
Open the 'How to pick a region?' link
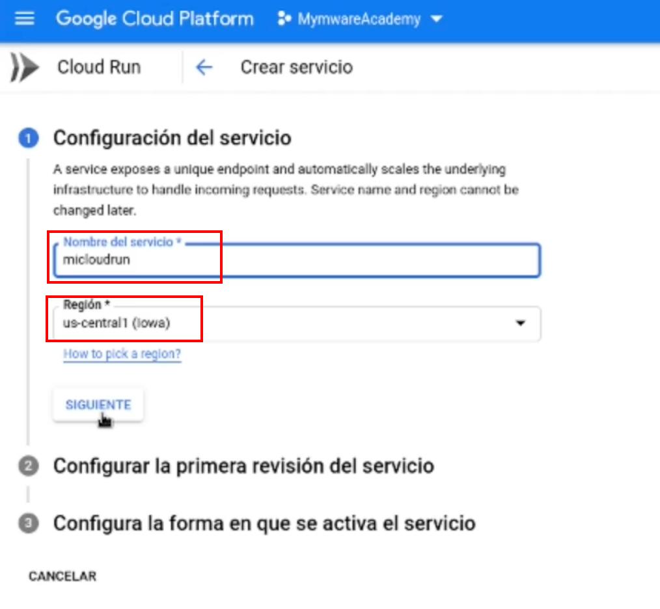(122, 354)
